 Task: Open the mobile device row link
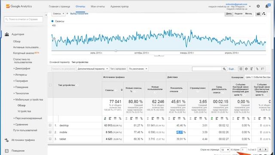click(63, 132)
